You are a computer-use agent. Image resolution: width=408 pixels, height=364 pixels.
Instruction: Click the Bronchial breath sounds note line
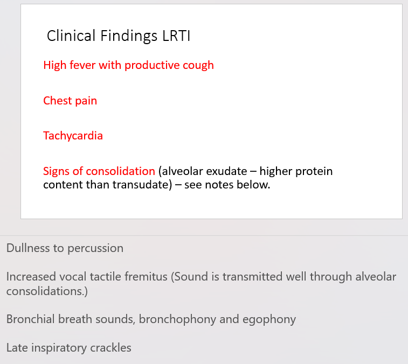[x=151, y=319]
